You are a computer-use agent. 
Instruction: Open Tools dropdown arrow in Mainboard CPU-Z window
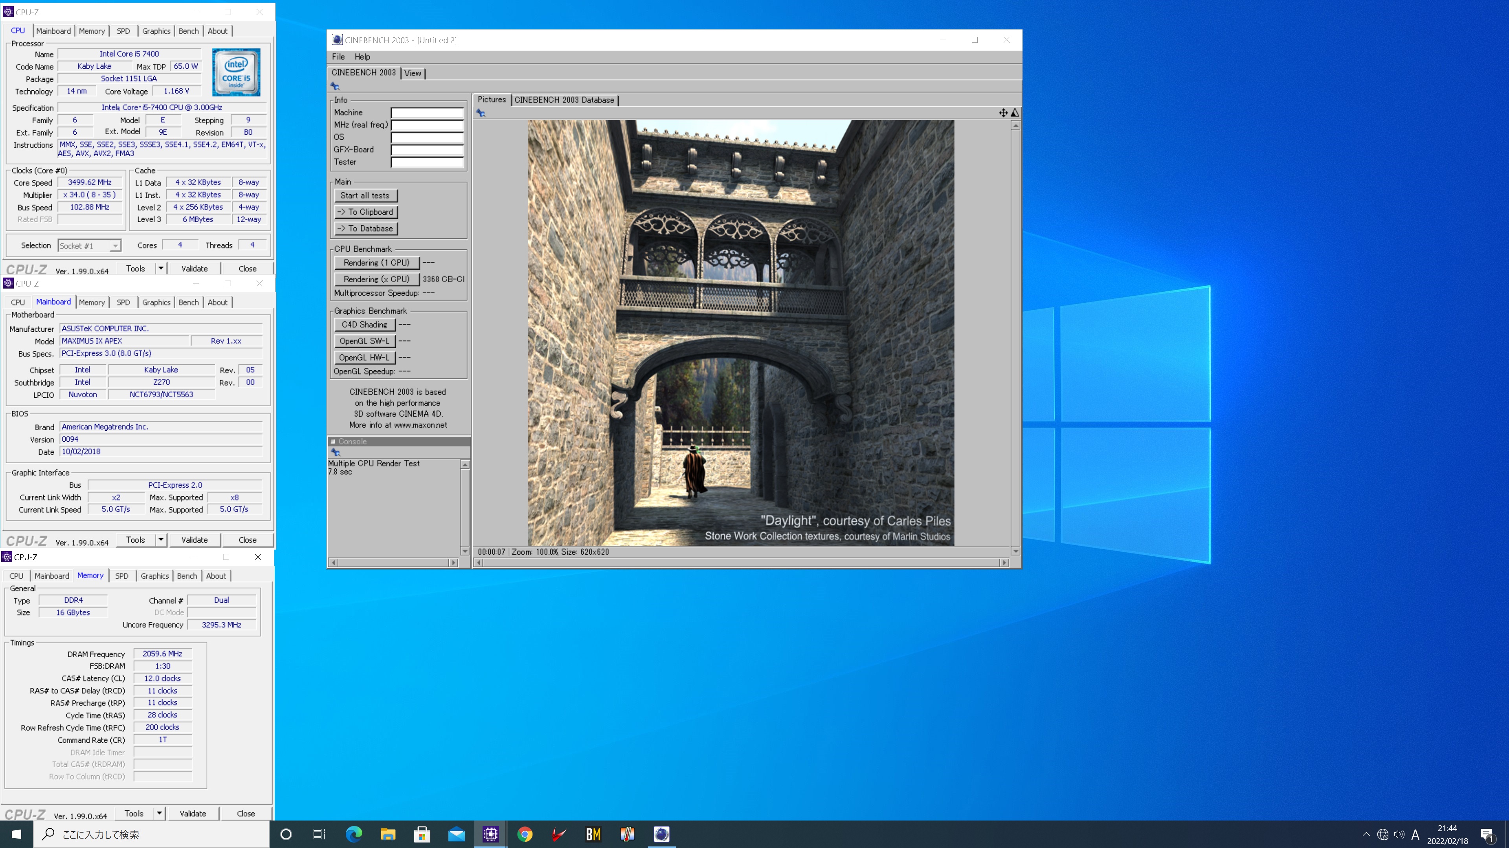[160, 539]
